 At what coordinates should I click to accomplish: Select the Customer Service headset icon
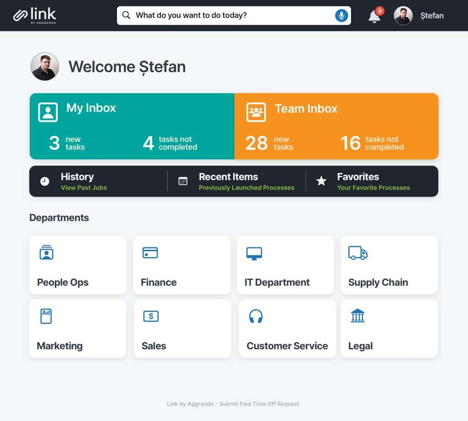pyautogui.click(x=256, y=316)
